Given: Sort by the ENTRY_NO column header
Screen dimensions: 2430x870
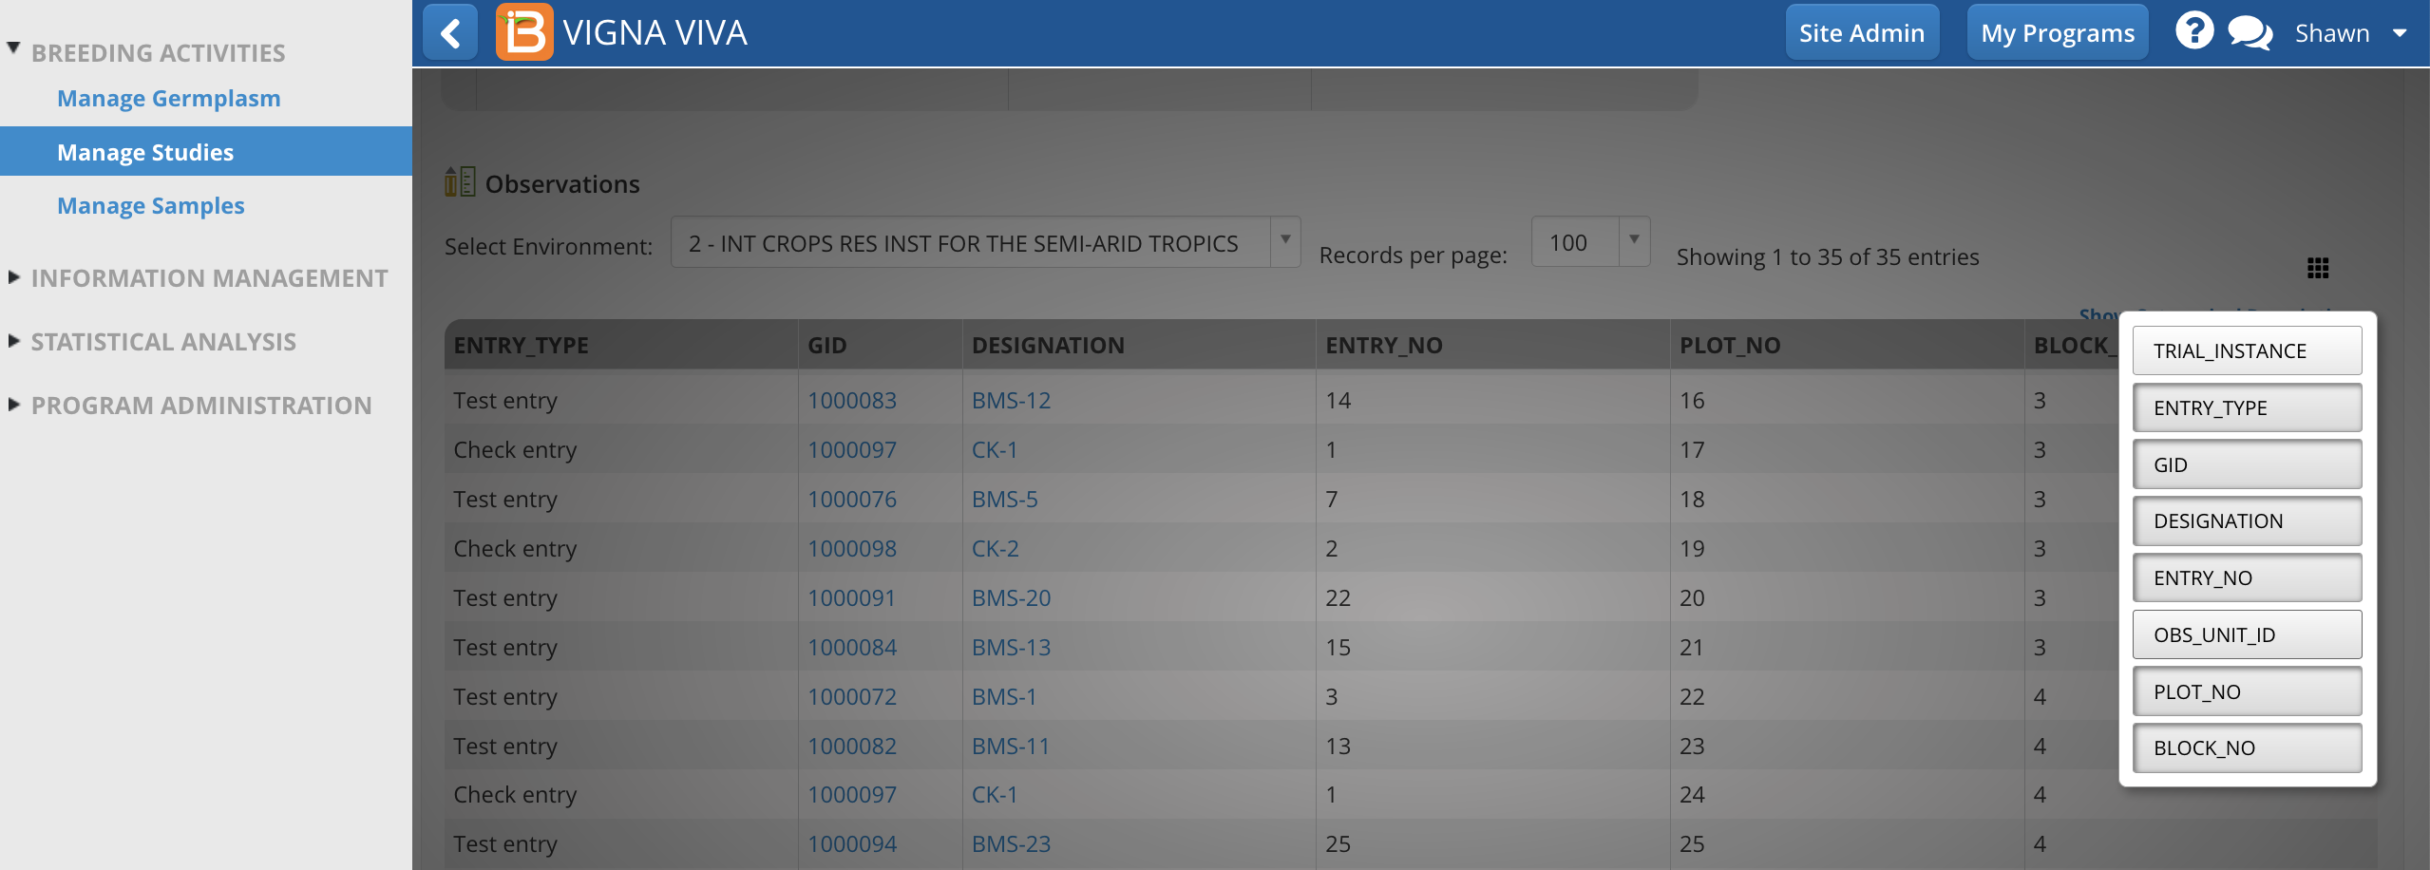Looking at the screenshot, I should tap(1492, 345).
